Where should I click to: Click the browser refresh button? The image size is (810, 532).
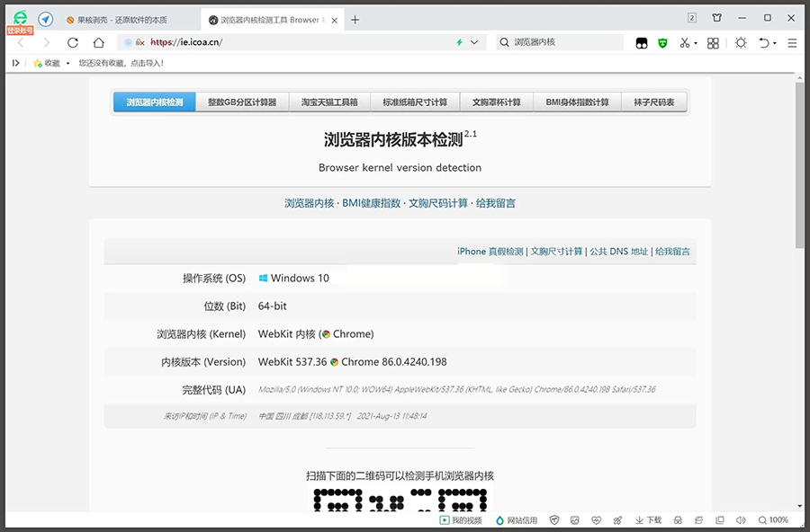click(x=73, y=42)
